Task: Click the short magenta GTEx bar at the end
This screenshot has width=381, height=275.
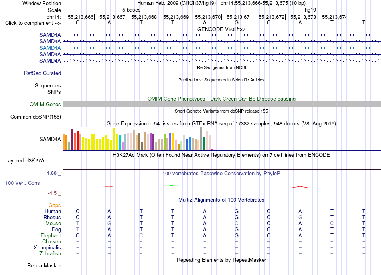Action: point(213,149)
